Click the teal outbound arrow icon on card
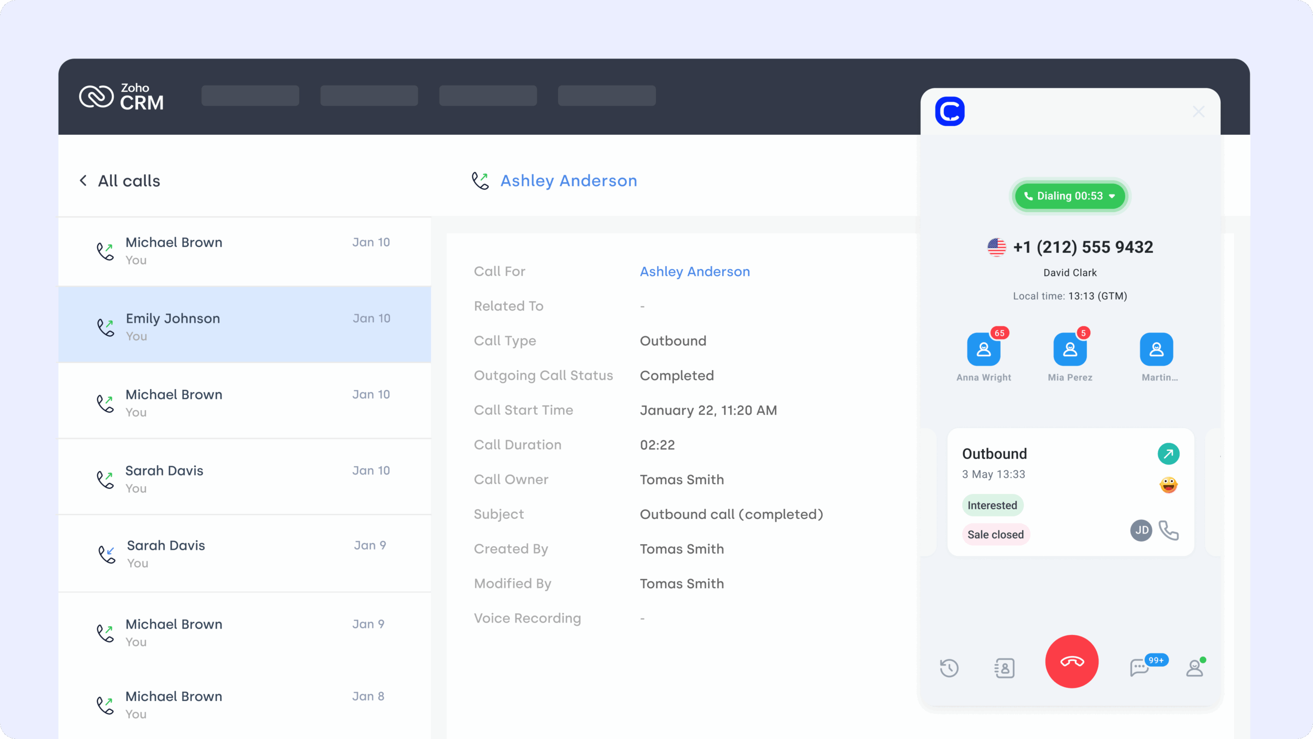The height and width of the screenshot is (739, 1313). [1168, 454]
